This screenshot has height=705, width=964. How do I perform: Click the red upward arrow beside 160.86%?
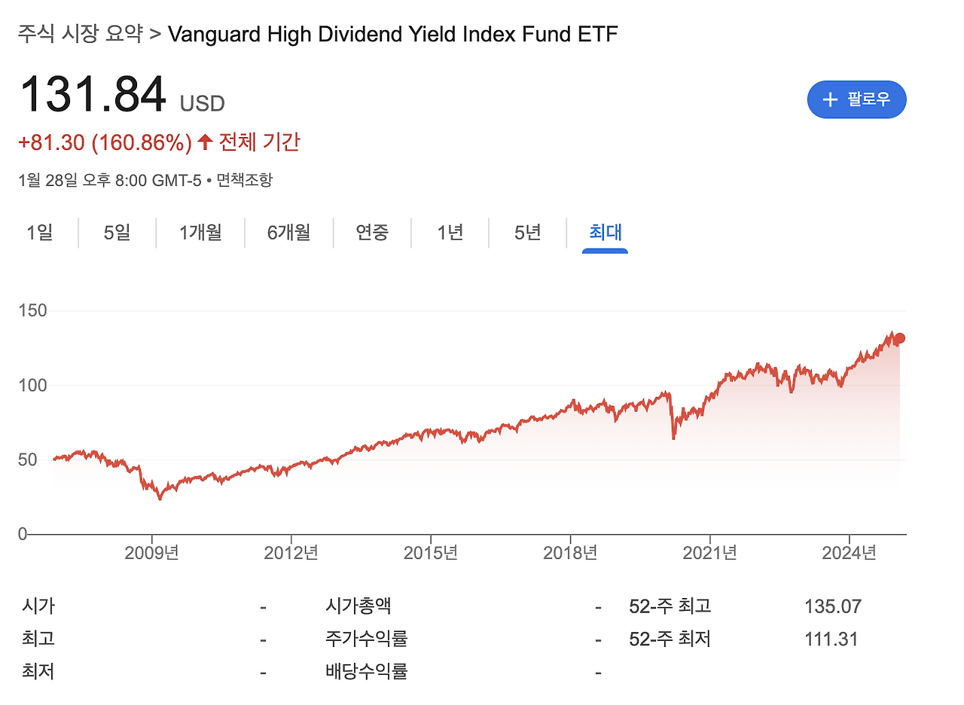204,142
